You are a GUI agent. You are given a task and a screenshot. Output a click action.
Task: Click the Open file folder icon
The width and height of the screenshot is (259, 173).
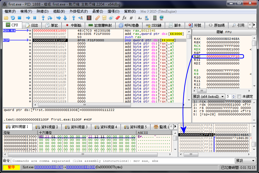(x=6, y=18)
